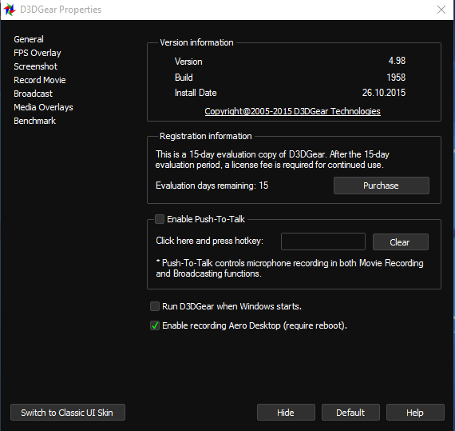Select the Record Movie section

coord(40,80)
